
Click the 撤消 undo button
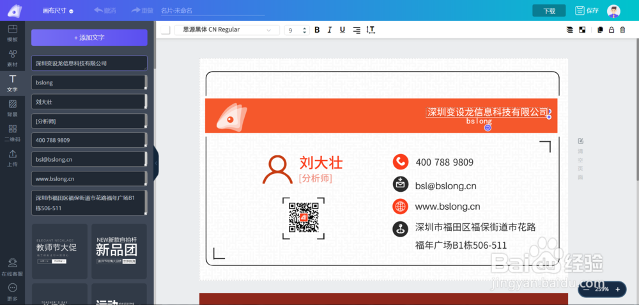104,11
